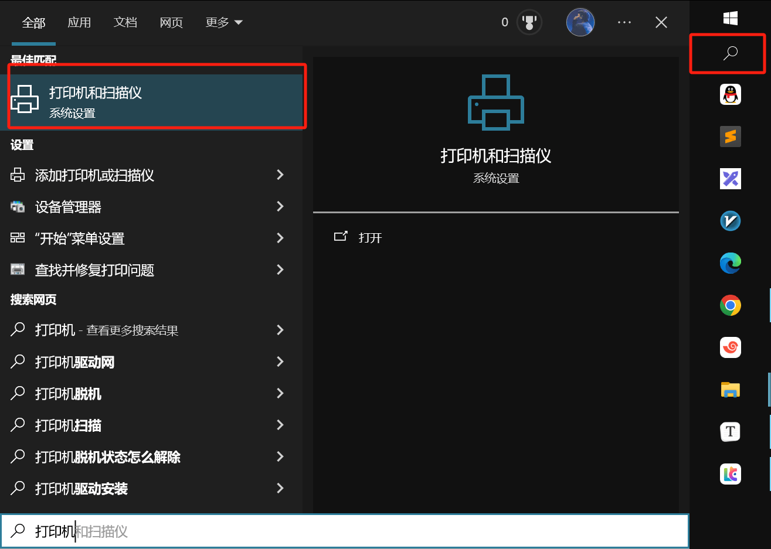Open the red swirl app icon in taskbar
This screenshot has width=771, height=549.
pyautogui.click(x=730, y=347)
